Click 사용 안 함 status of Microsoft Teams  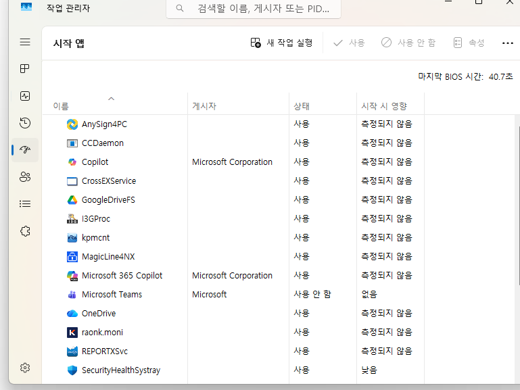(312, 294)
